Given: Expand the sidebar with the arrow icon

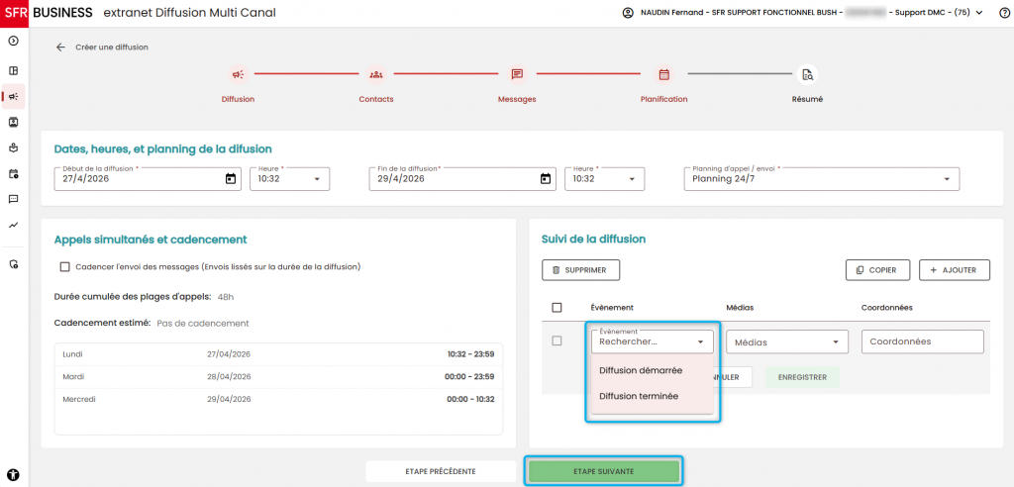Looking at the screenshot, I should [14, 41].
